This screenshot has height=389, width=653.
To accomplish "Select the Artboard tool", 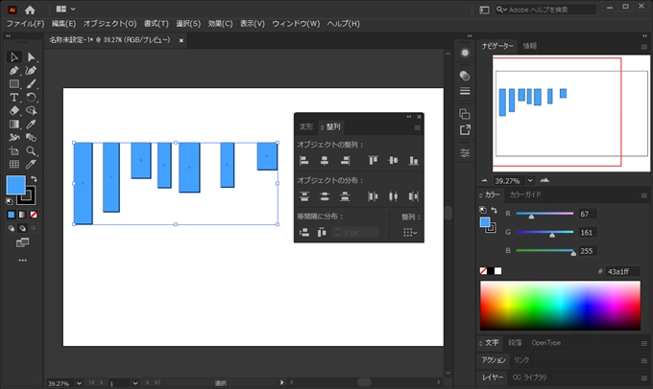I will pyautogui.click(x=14, y=150).
